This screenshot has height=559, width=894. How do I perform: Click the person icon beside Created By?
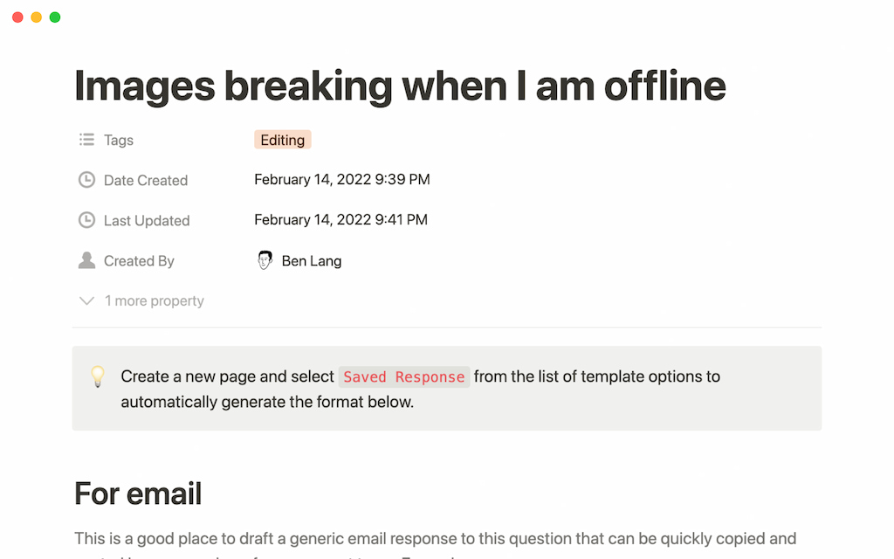86,260
